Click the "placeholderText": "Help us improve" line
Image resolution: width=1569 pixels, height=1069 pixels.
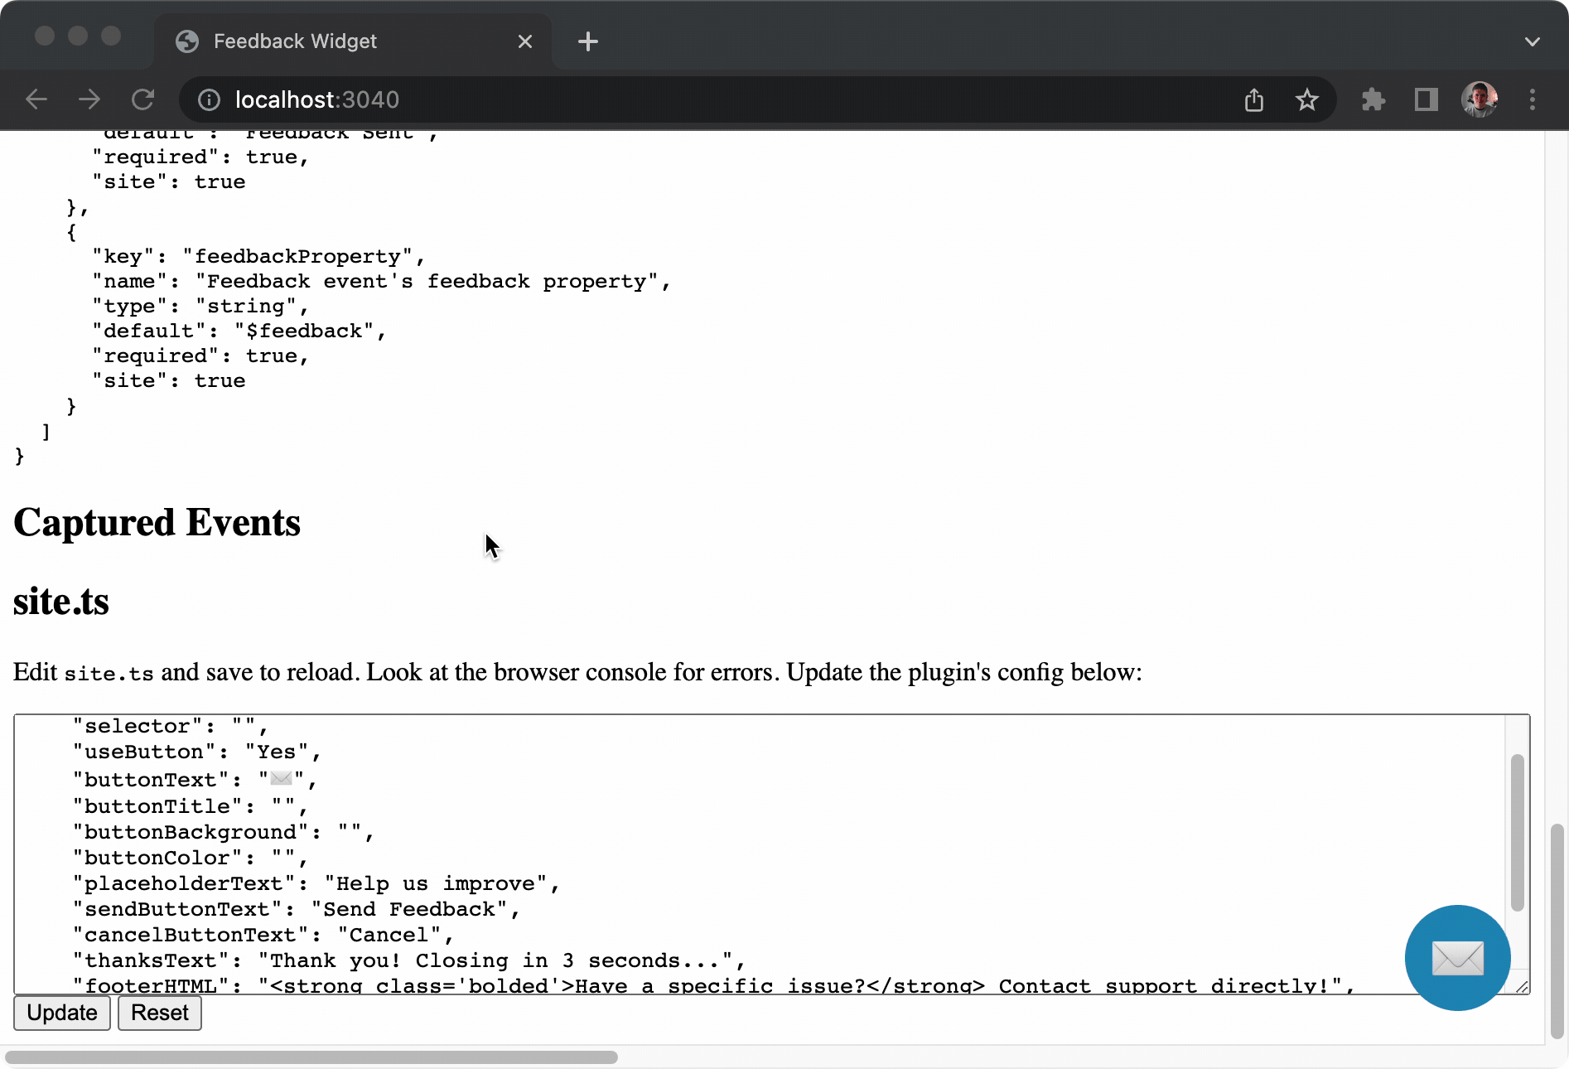[x=316, y=883]
